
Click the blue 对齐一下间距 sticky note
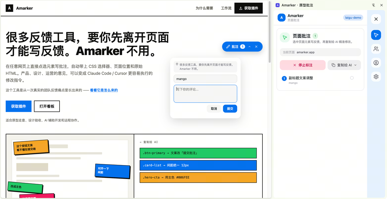pos(112,171)
